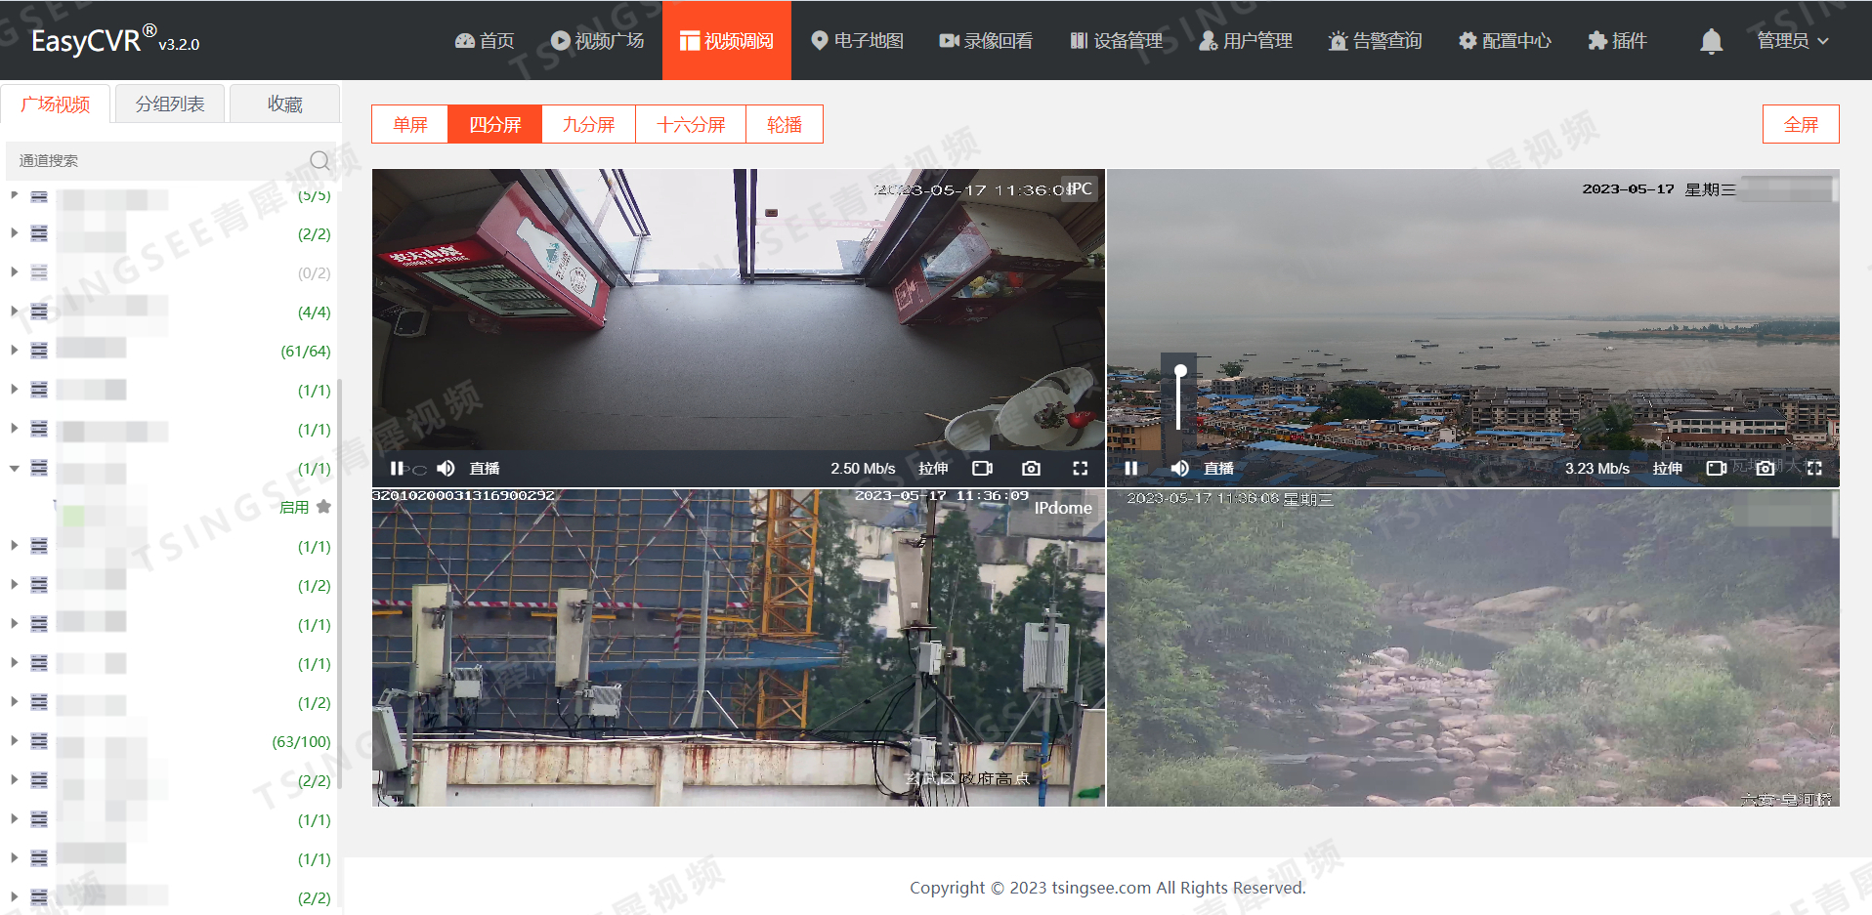Expand the first channel group in the sidebar
Screen dimensions: 1872x915
(14, 195)
